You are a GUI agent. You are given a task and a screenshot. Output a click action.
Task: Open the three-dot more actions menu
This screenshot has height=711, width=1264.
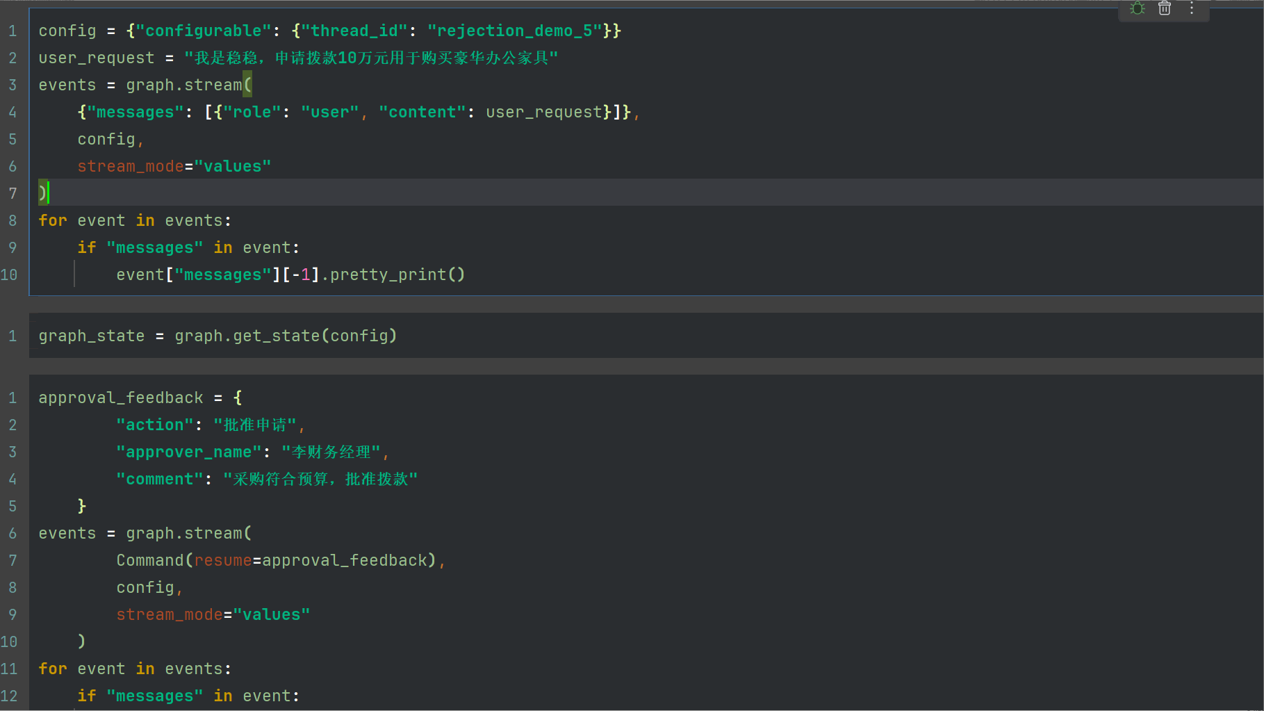(x=1192, y=8)
